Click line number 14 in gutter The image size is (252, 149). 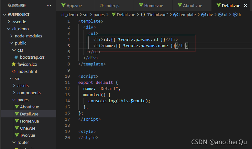click(67, 101)
